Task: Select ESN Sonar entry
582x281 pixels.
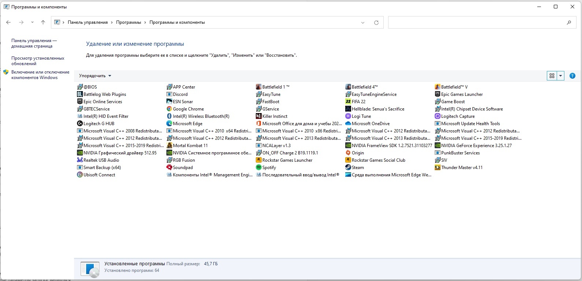Action: tap(180, 102)
